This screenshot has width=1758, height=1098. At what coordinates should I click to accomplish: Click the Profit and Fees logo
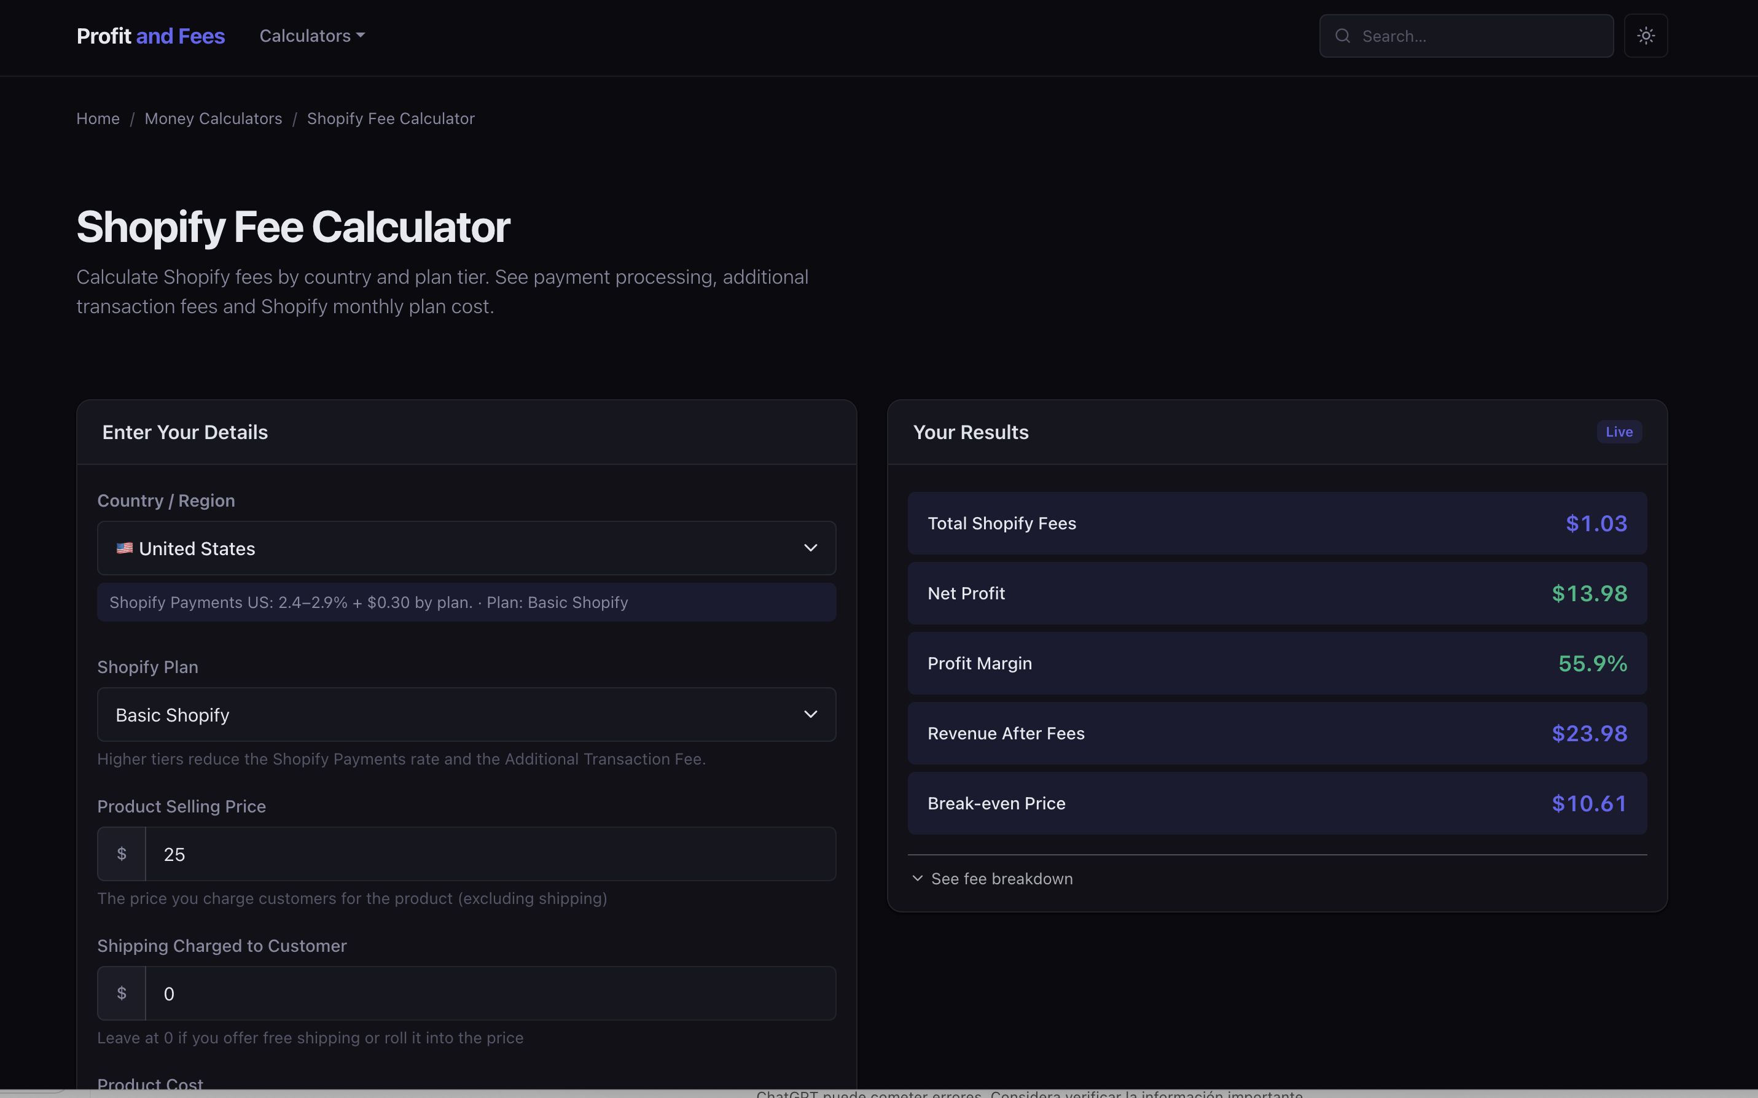150,36
